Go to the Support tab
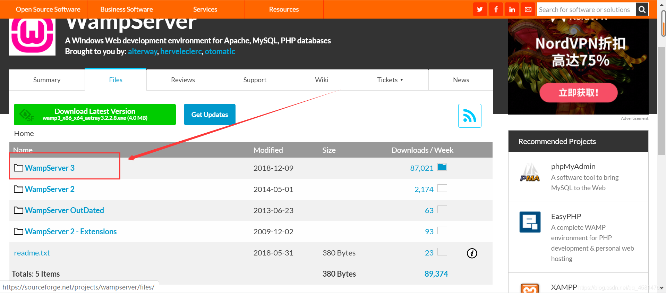The width and height of the screenshot is (666, 294). (255, 80)
